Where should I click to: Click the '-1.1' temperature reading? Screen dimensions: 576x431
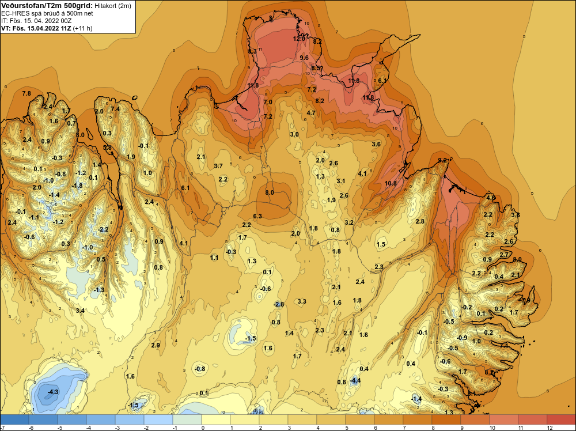click(33, 218)
